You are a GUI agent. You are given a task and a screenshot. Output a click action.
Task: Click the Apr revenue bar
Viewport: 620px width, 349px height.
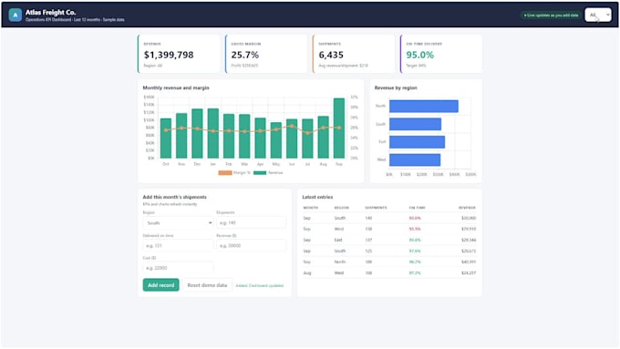pyautogui.click(x=260, y=138)
